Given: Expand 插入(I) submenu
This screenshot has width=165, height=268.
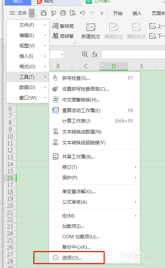Looking at the screenshot, I should coord(28,56).
